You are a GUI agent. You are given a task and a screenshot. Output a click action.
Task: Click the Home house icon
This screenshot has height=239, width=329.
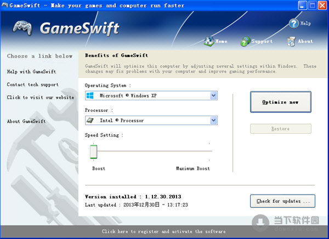pyautogui.click(x=209, y=41)
